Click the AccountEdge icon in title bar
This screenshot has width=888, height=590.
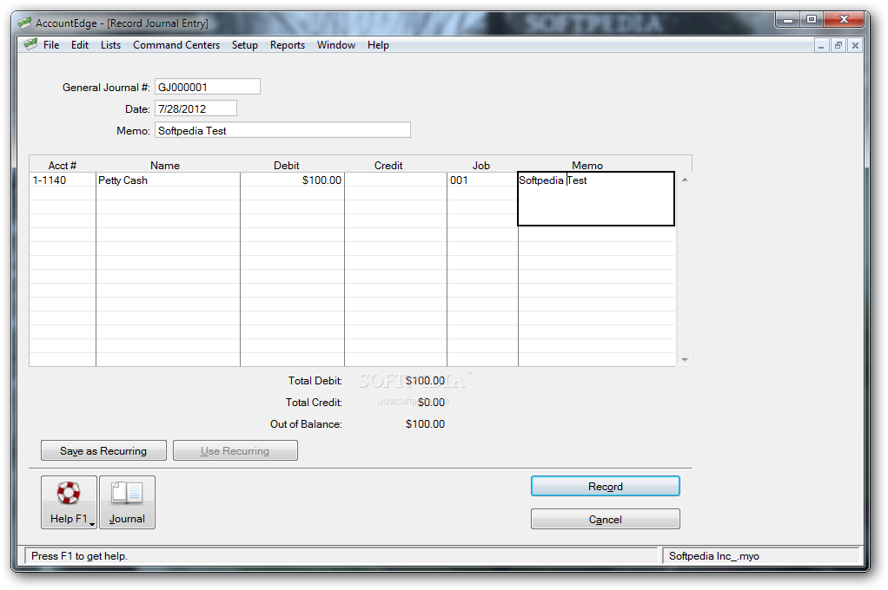(x=24, y=23)
